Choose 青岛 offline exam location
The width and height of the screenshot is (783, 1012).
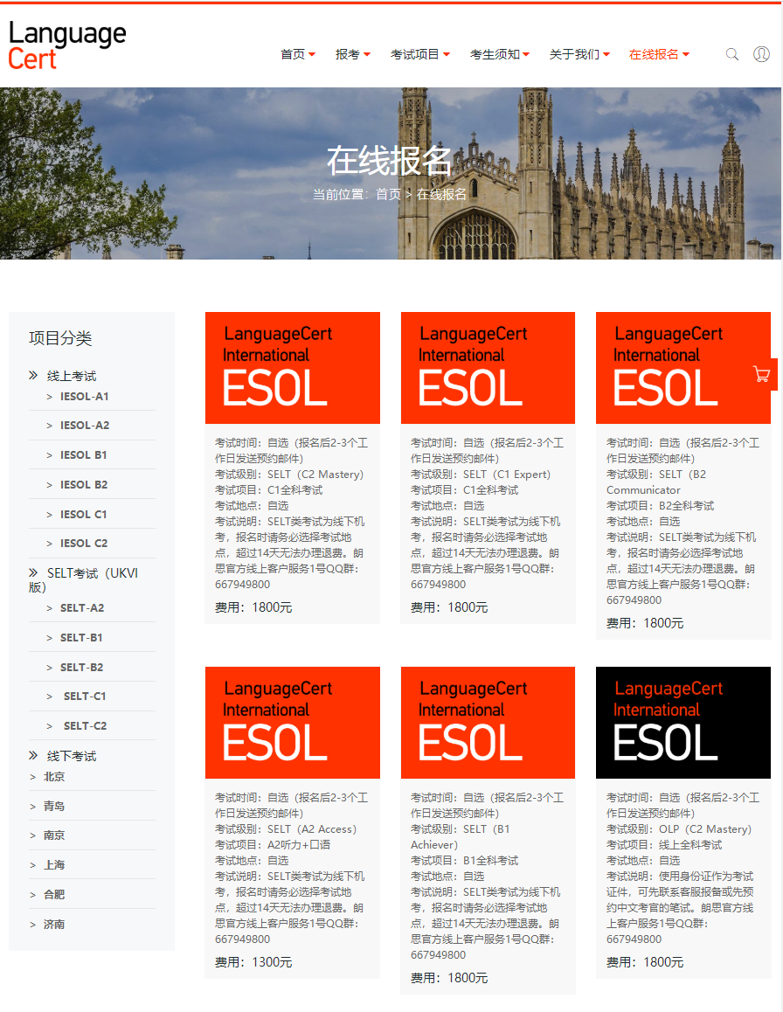(54, 806)
